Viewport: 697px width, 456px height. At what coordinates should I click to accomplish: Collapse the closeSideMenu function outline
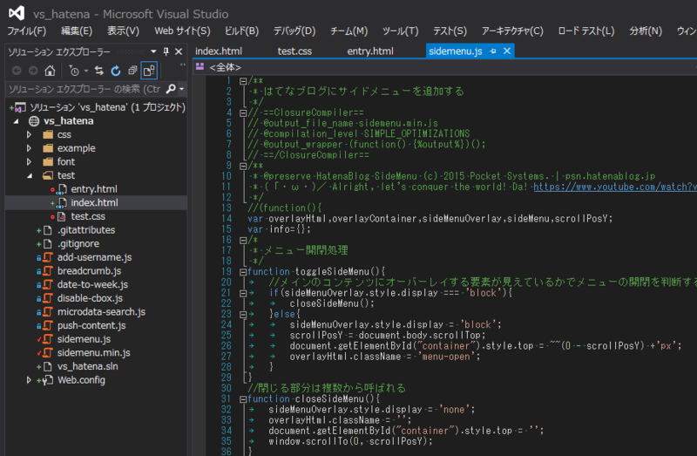pos(243,399)
